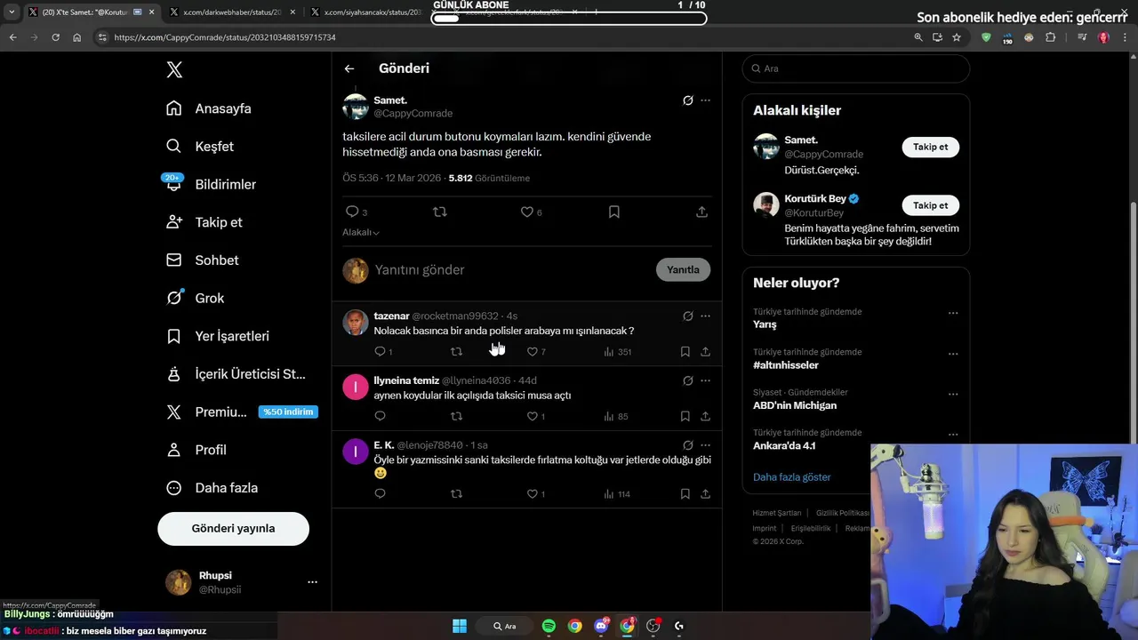Click Gönderi yayınla button
Image resolution: width=1138 pixels, height=640 pixels.
click(233, 528)
